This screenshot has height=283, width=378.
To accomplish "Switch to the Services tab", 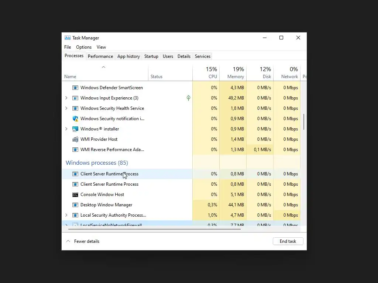I will pyautogui.click(x=203, y=56).
